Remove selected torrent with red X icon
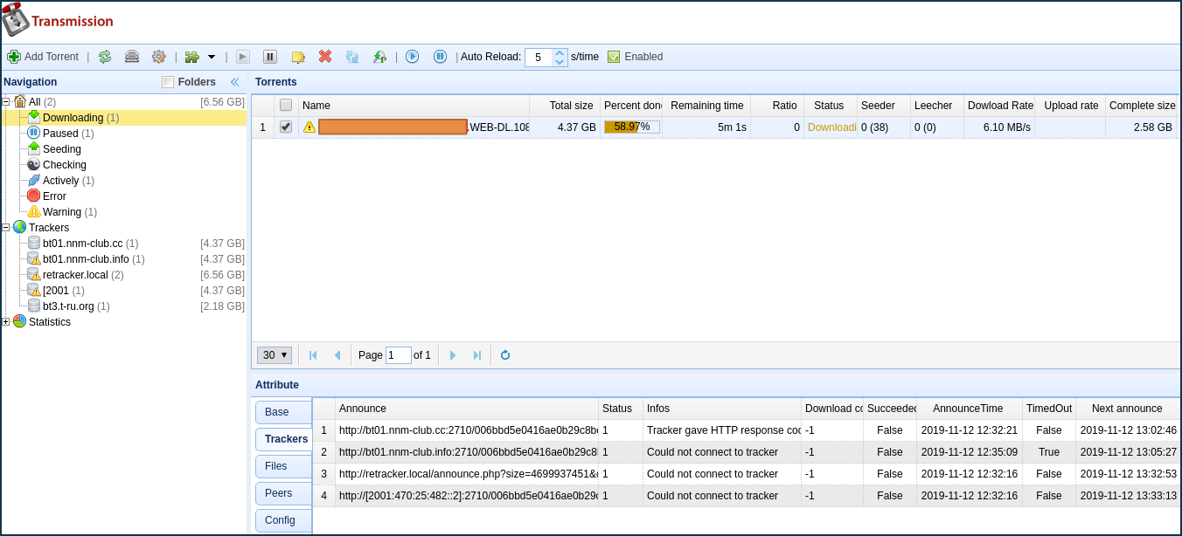 325,57
